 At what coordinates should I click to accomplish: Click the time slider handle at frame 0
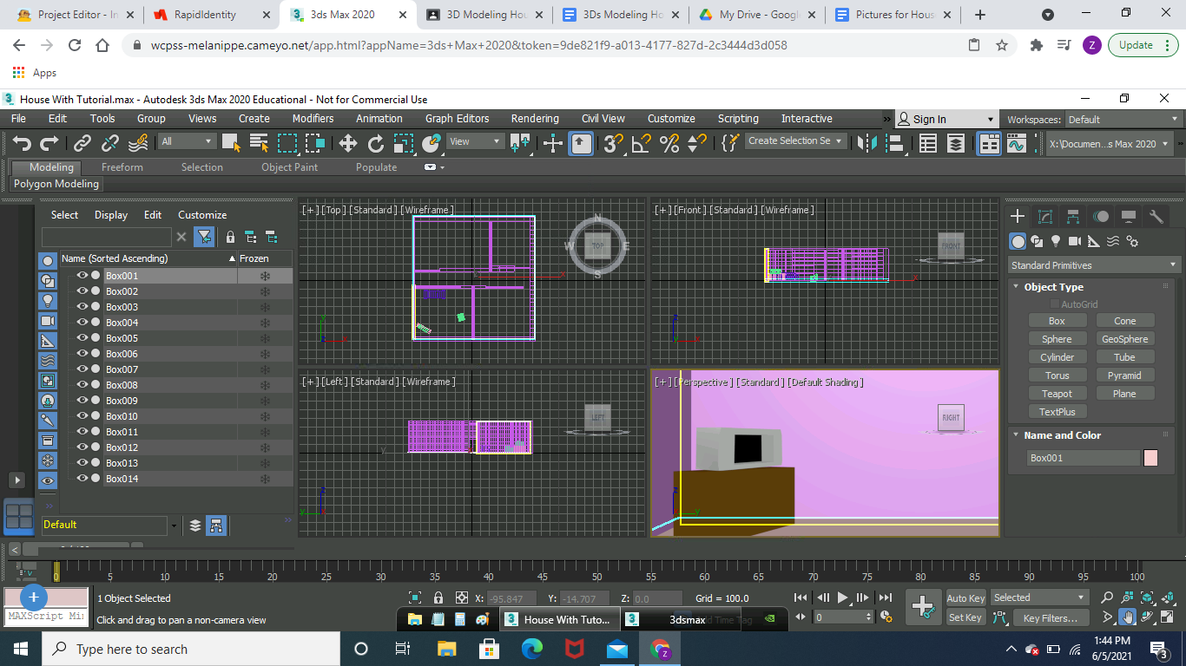coord(56,571)
